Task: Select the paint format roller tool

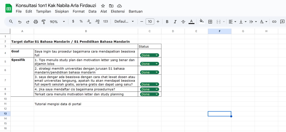Action: click(44, 22)
